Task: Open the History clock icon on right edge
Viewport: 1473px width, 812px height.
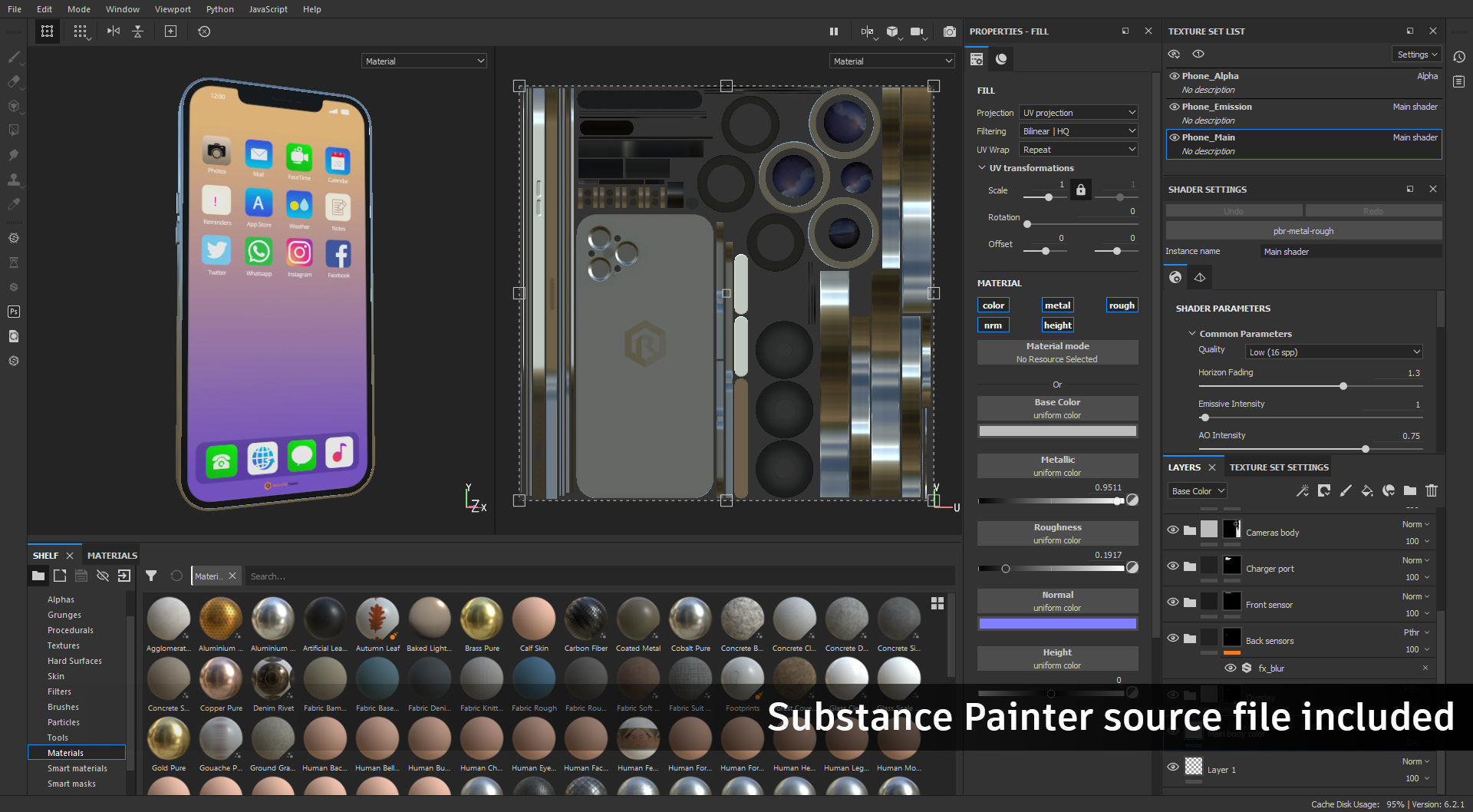Action: 1459,57
